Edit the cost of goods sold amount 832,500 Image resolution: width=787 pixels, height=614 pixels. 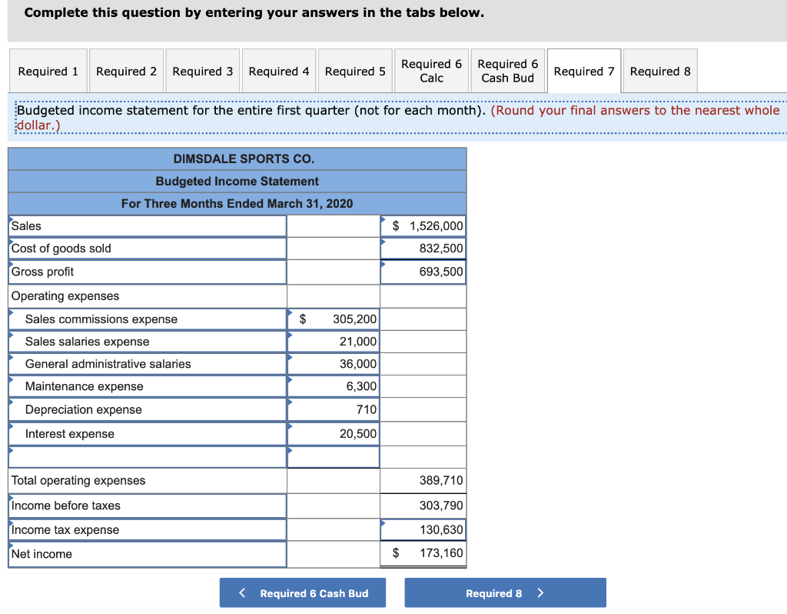[423, 249]
